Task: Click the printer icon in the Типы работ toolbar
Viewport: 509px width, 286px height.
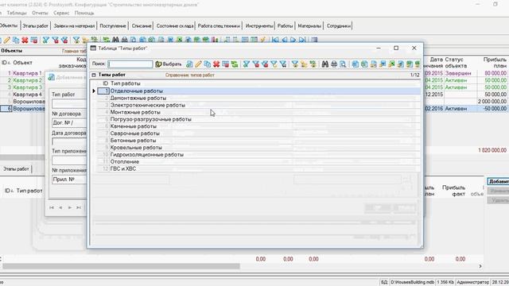Action: [x=334, y=64]
